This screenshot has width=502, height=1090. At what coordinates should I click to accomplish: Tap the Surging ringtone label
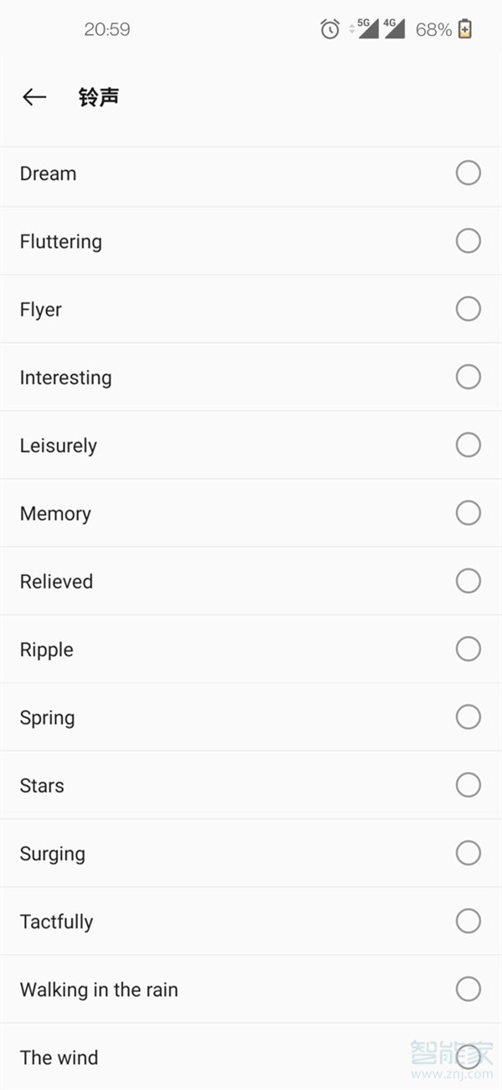coord(53,854)
